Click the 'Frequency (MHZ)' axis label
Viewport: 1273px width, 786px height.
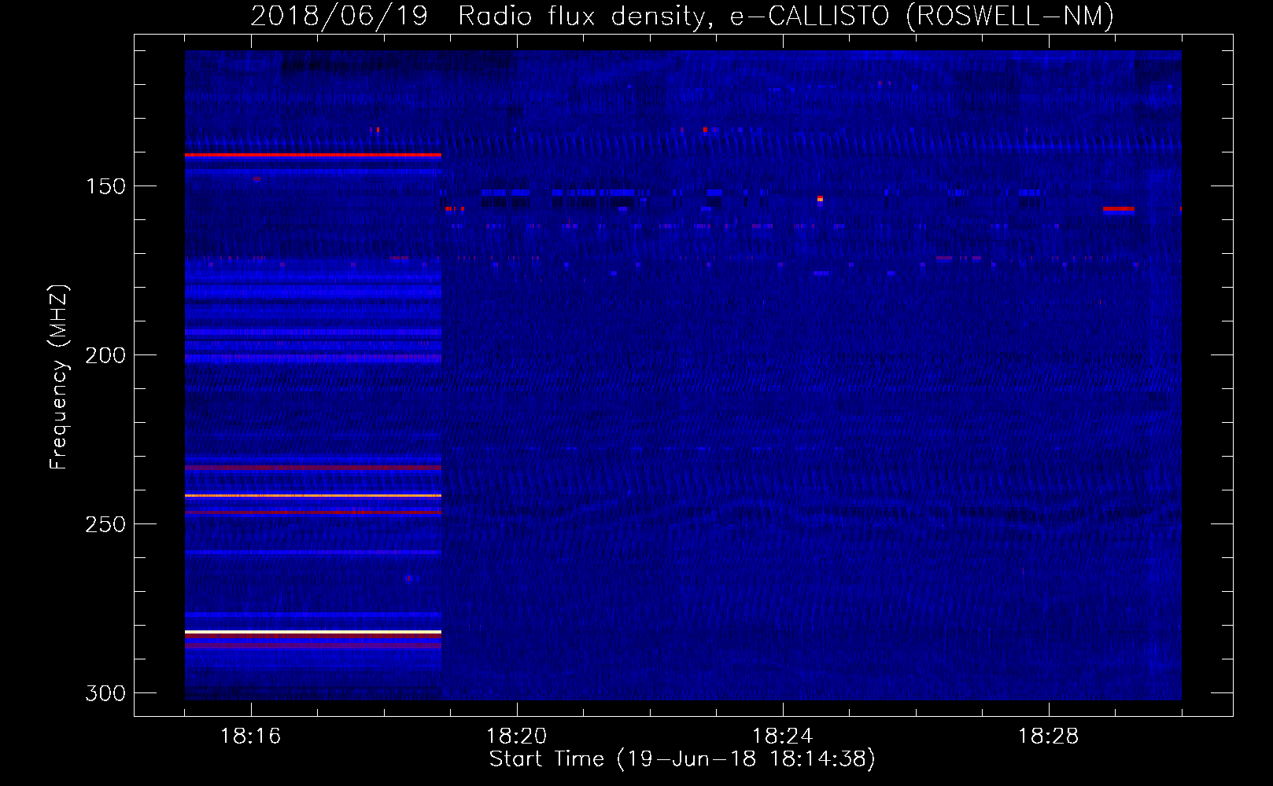pyautogui.click(x=59, y=376)
